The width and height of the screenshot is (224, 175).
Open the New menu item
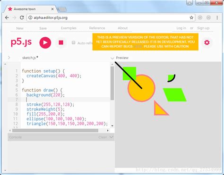pyautogui.click(x=20, y=28)
